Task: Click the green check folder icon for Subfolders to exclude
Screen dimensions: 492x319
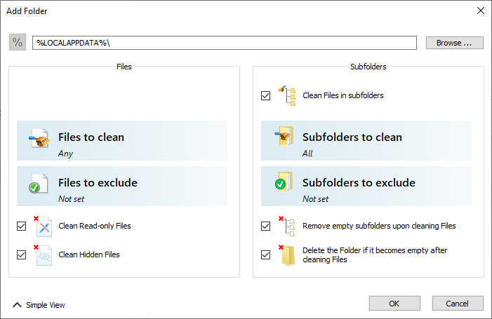Action: [x=284, y=182]
